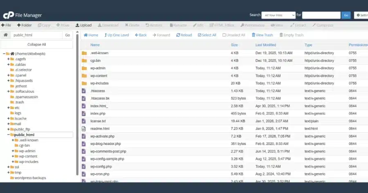Image resolution: width=368 pixels, height=193 pixels.
Task: Click Empty Trash button
Action: click(x=292, y=35)
